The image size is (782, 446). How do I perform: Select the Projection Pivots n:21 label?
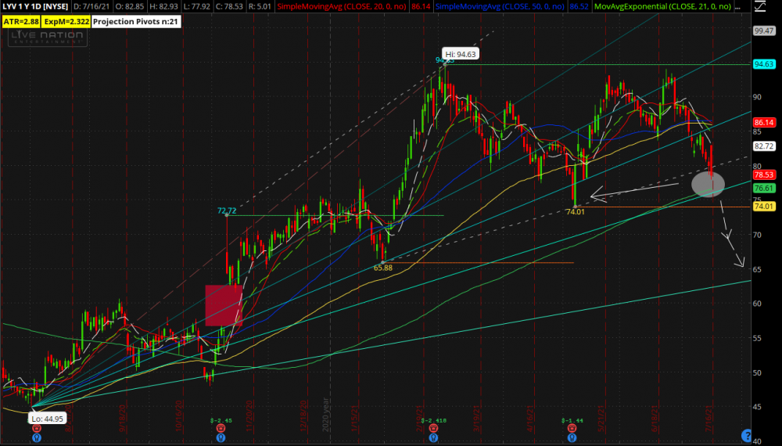136,22
